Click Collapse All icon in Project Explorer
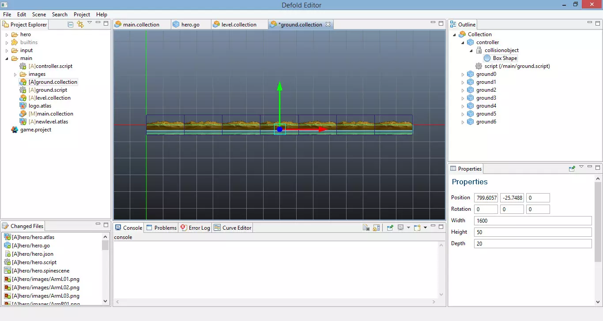This screenshot has height=321, width=603. coord(71,24)
